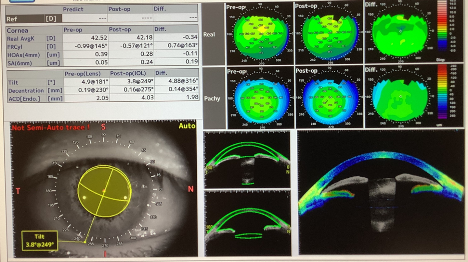Click the Pachy map row label
This screenshot has width=468, height=262.
pos(212,98)
